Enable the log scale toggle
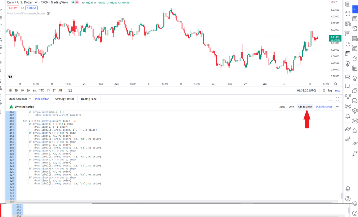This screenshot has height=217, width=358. click(x=330, y=90)
